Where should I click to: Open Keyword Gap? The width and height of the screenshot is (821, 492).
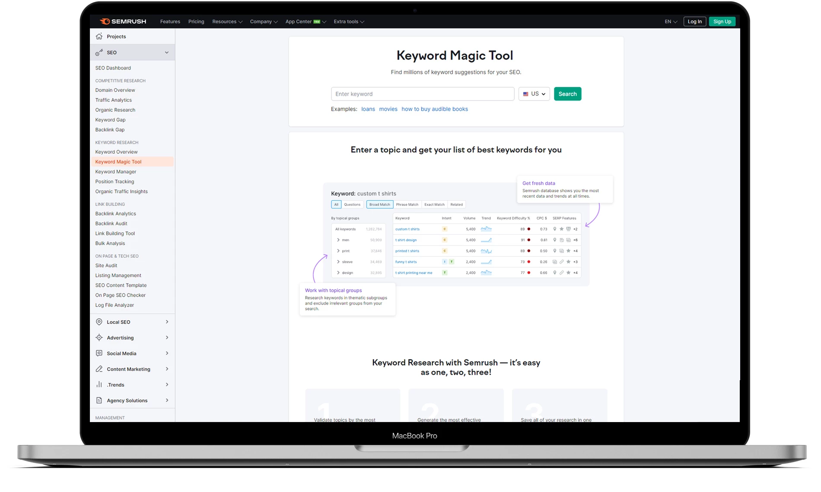click(x=111, y=120)
